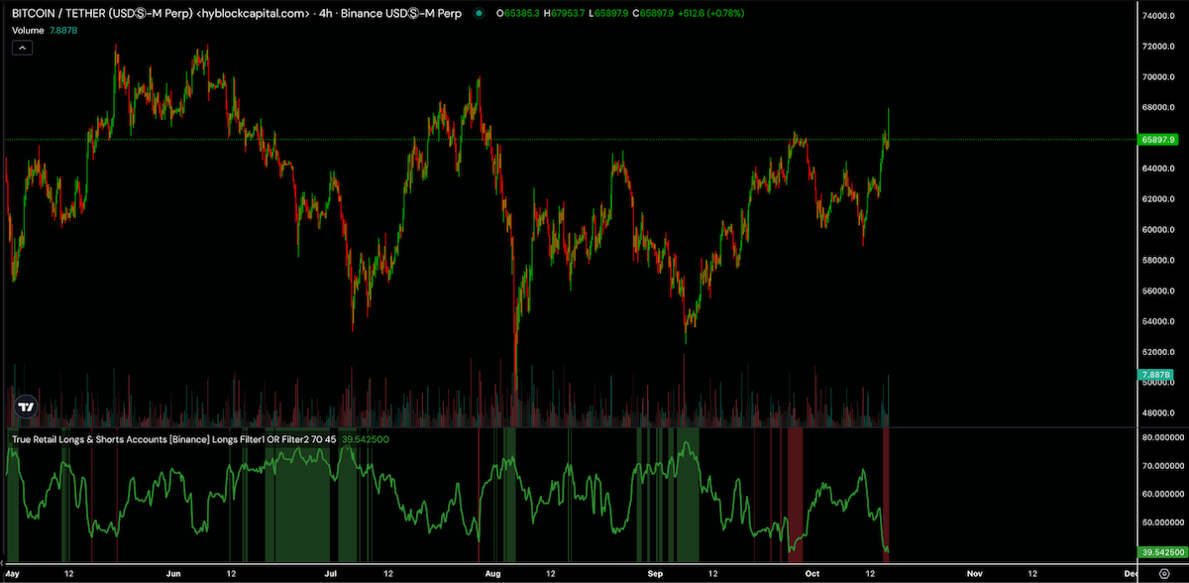Screen dimensions: 1189x583
Task: Click the TradingView logo on chart
Action: tap(27, 407)
